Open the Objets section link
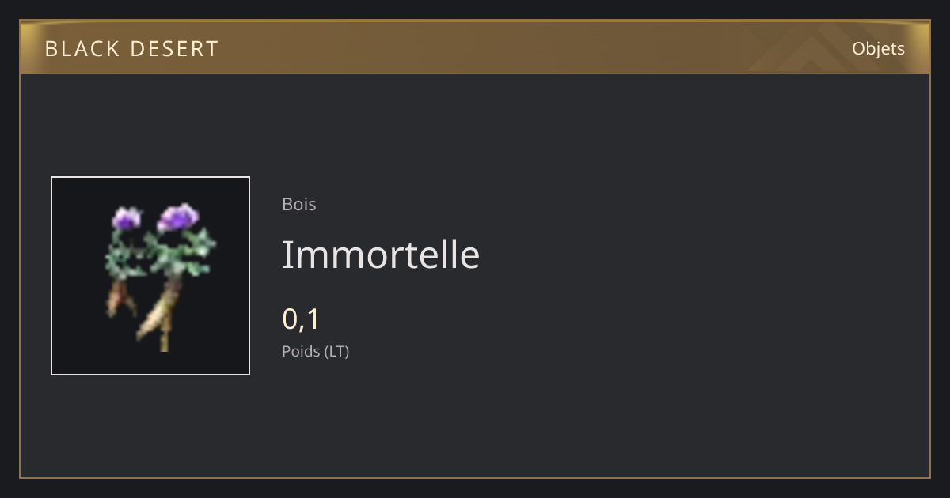This screenshot has height=498, width=950. click(878, 48)
